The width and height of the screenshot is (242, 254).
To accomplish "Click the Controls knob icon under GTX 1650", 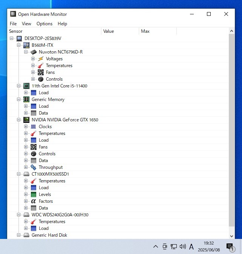I will coord(34,154).
